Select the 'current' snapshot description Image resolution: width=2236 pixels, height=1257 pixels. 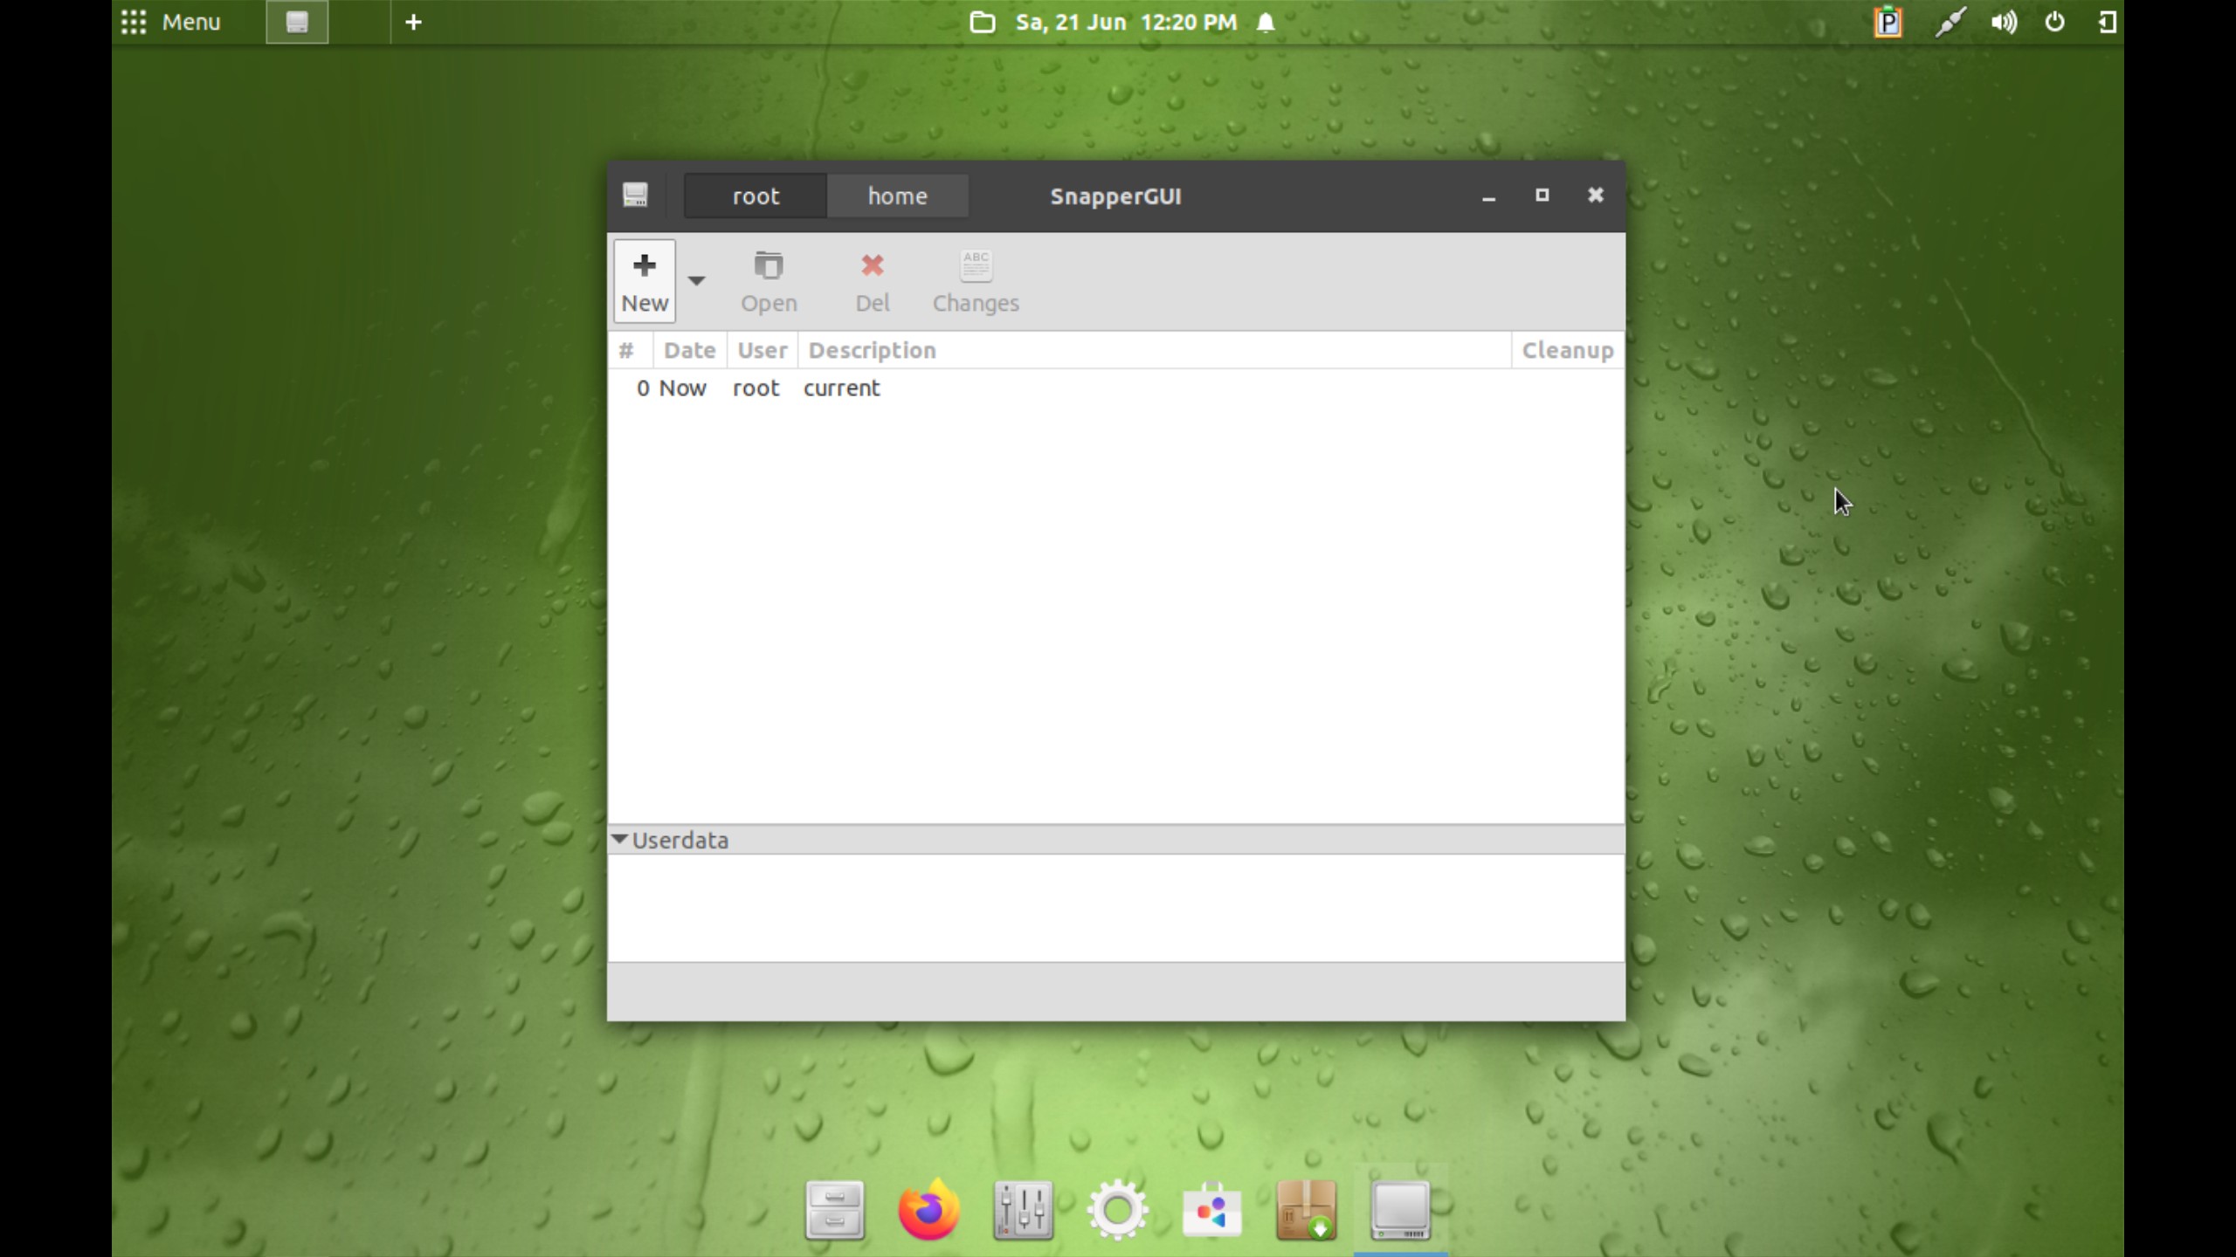(841, 388)
